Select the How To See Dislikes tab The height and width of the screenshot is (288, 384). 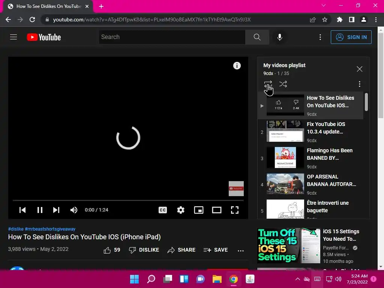tap(48, 6)
